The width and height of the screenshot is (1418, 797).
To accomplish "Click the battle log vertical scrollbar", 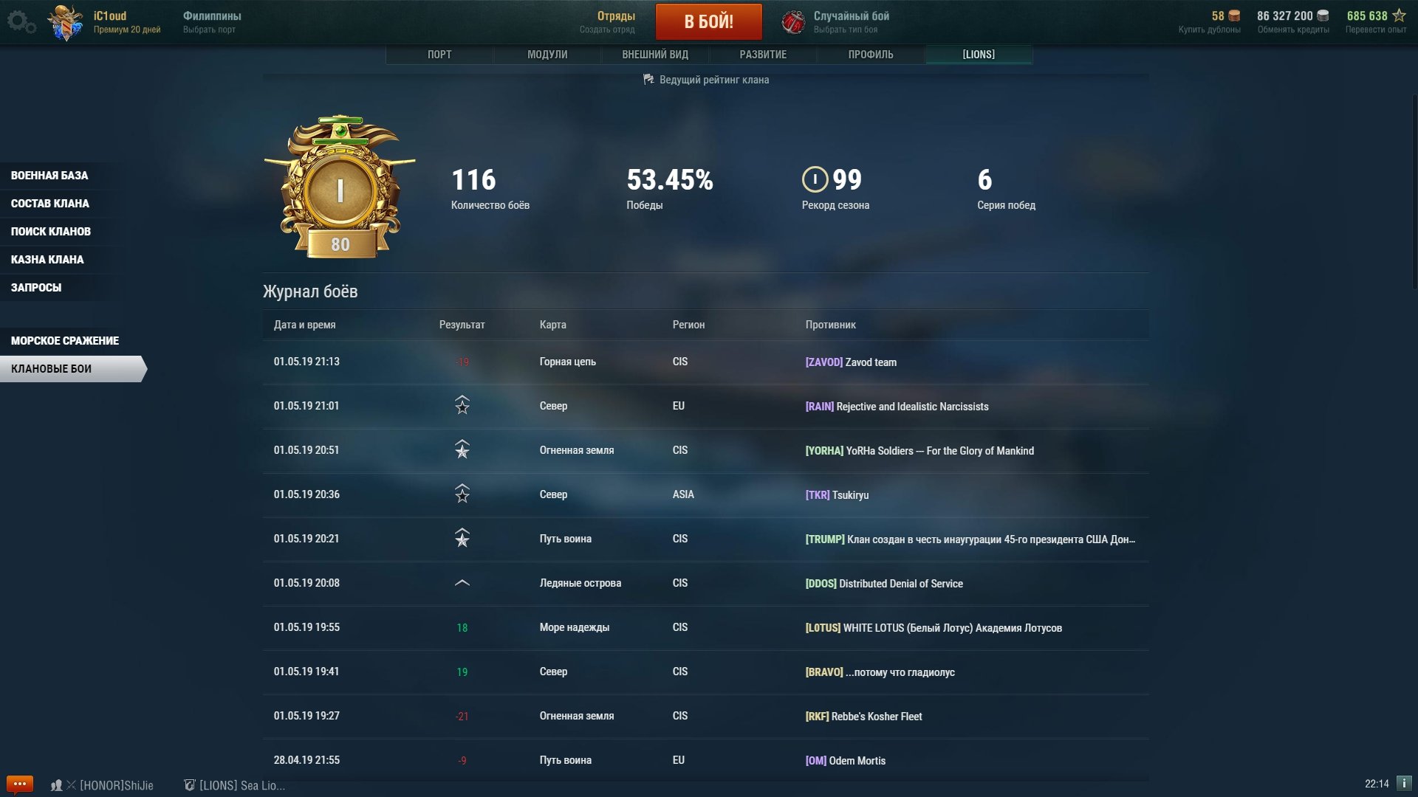I will [1414, 192].
